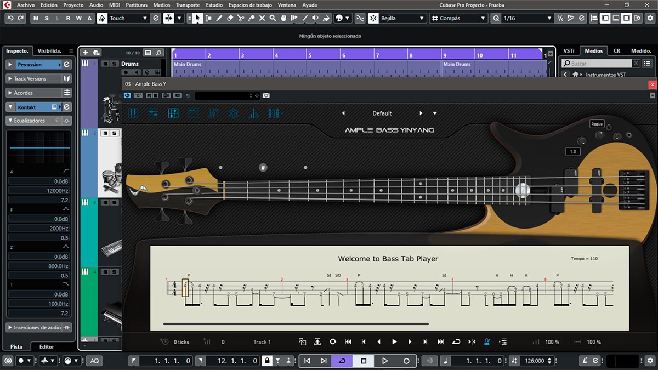Click bar 5 on the timeline ruler
The width and height of the screenshot is (658, 370).
(x=309, y=55)
